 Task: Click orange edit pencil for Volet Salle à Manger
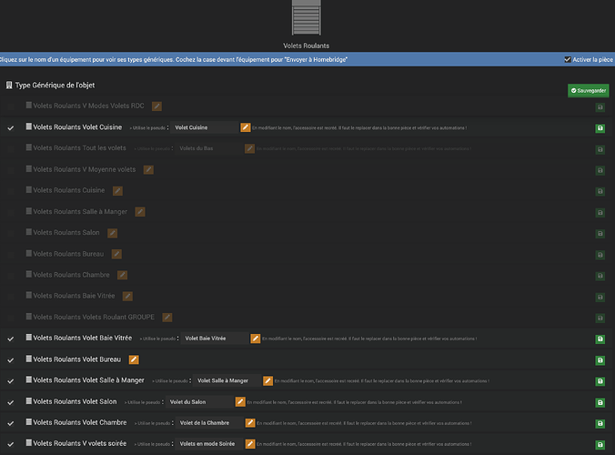267,381
